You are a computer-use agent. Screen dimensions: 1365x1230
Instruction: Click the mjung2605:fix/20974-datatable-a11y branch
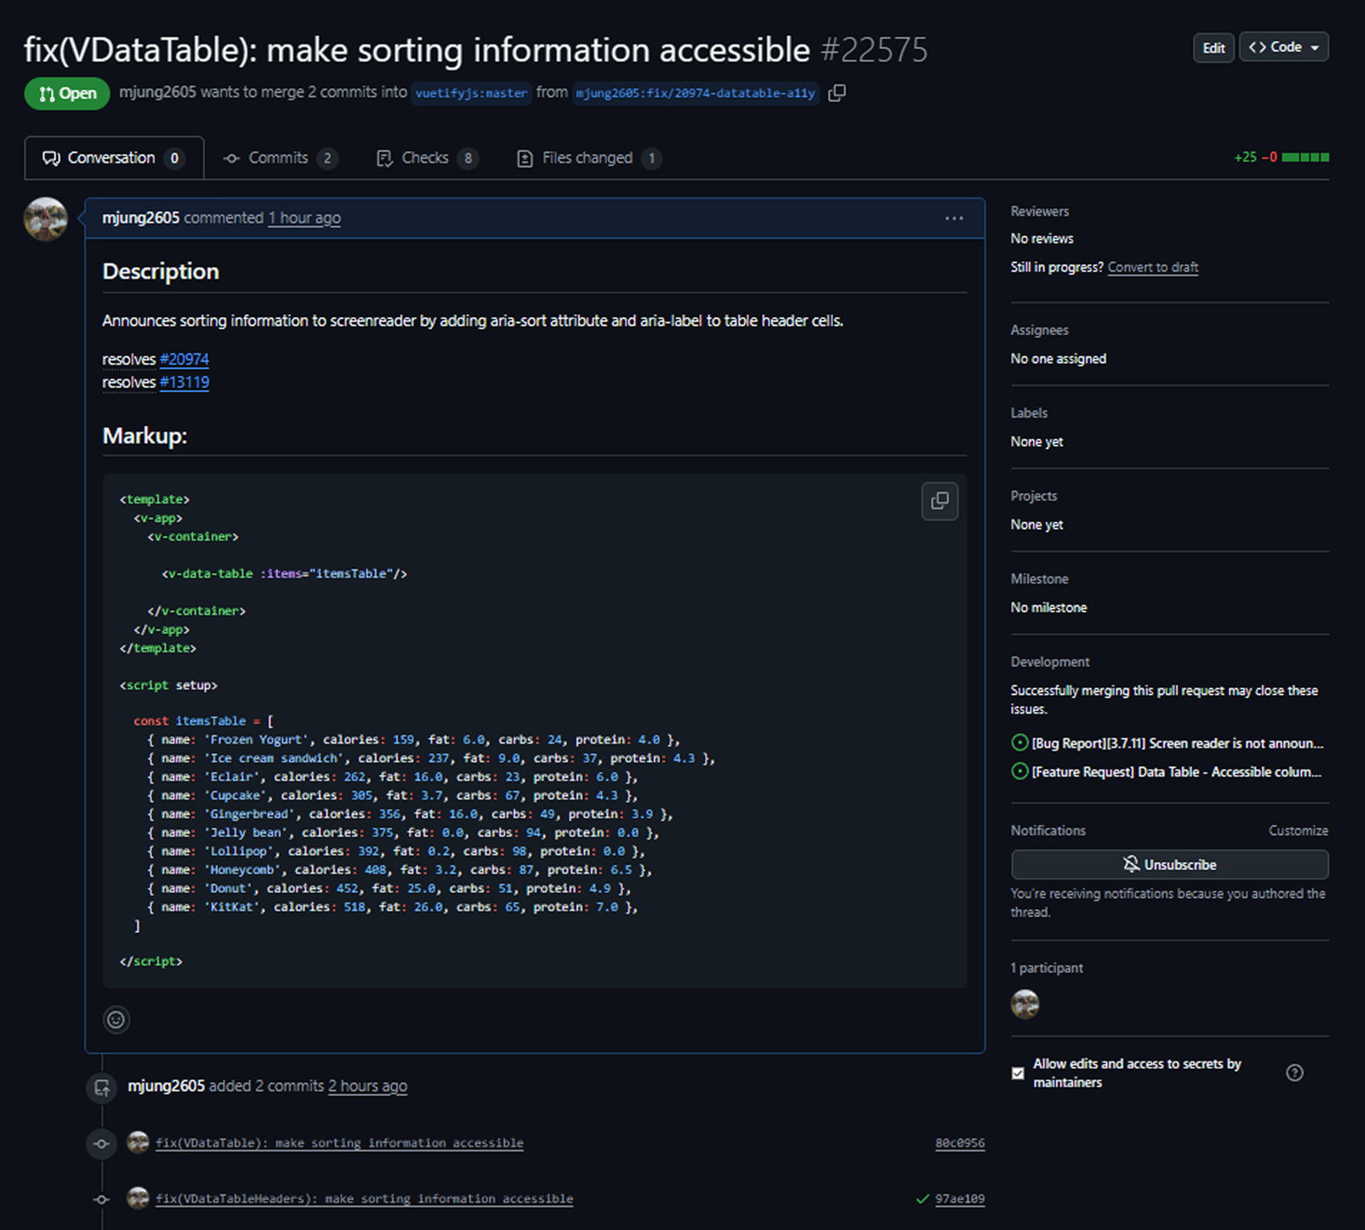click(695, 93)
